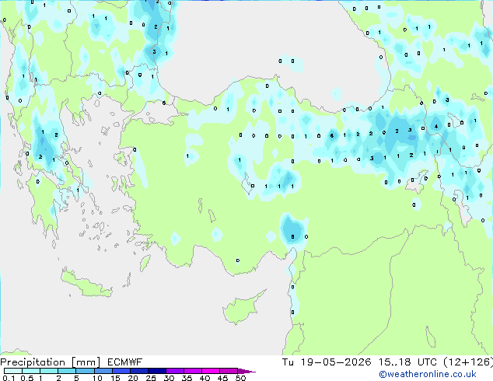Pick the 5–10 mm legend swatch
The image size is (493, 381).
pyautogui.click(x=85, y=371)
